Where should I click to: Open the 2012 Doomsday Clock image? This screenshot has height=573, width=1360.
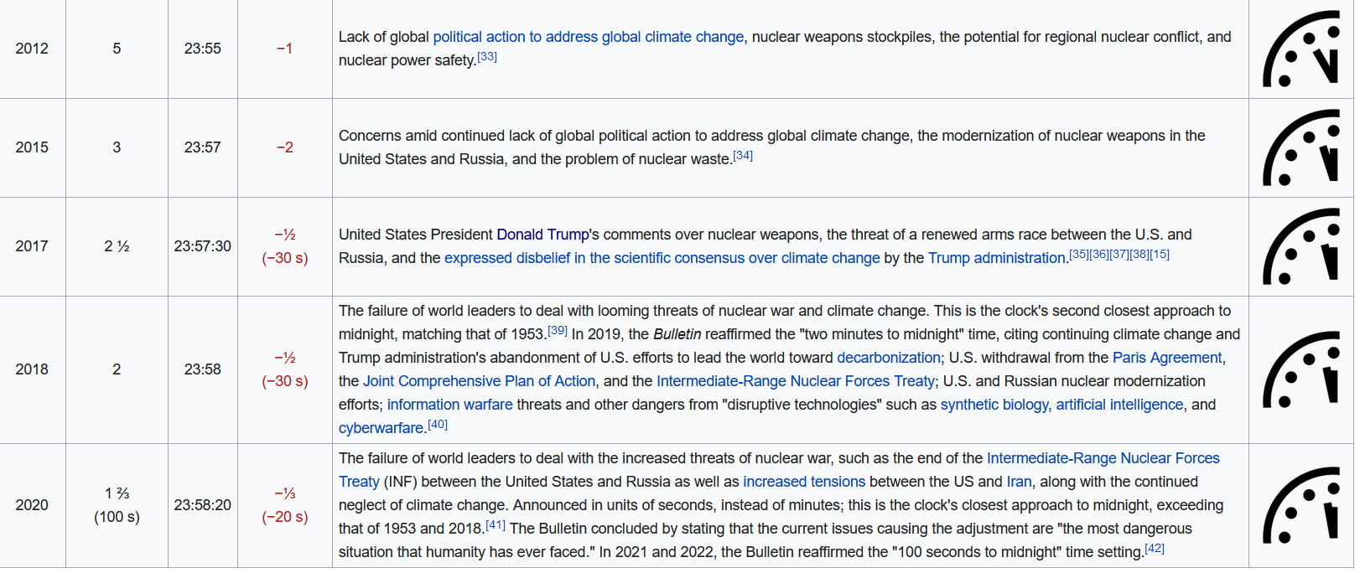[x=1300, y=49]
